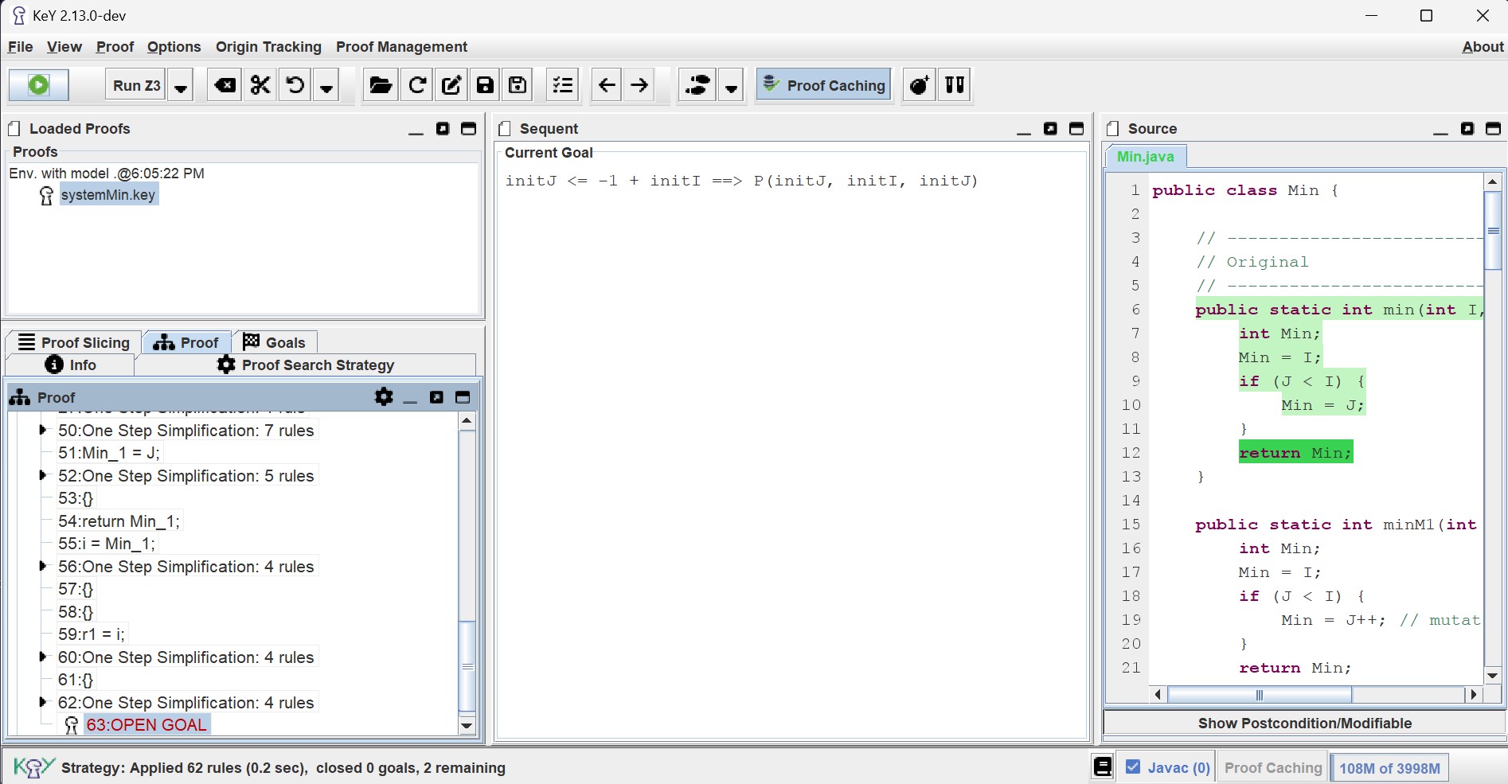Open the Proof Management menu
Viewport: 1508px width, 784px height.
(401, 47)
